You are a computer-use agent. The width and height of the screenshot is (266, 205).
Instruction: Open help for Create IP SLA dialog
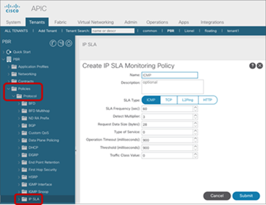(252, 66)
